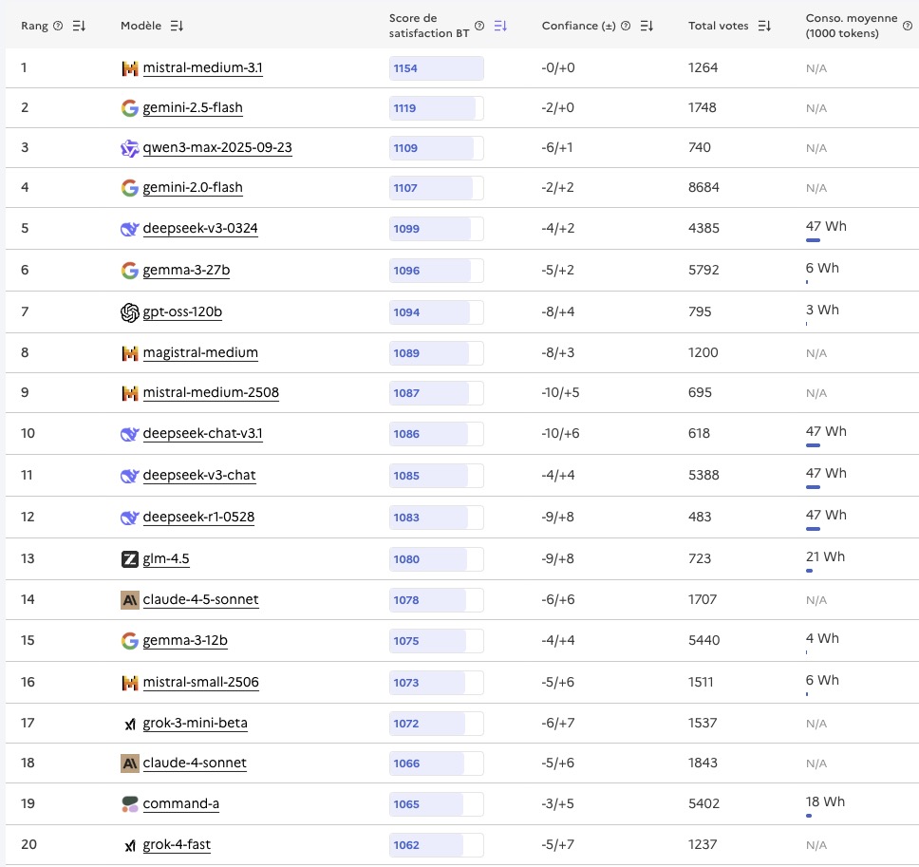Viewport: 919px width, 867px height.
Task: Click the Cohere logo beside command-a
Action: [x=130, y=804]
